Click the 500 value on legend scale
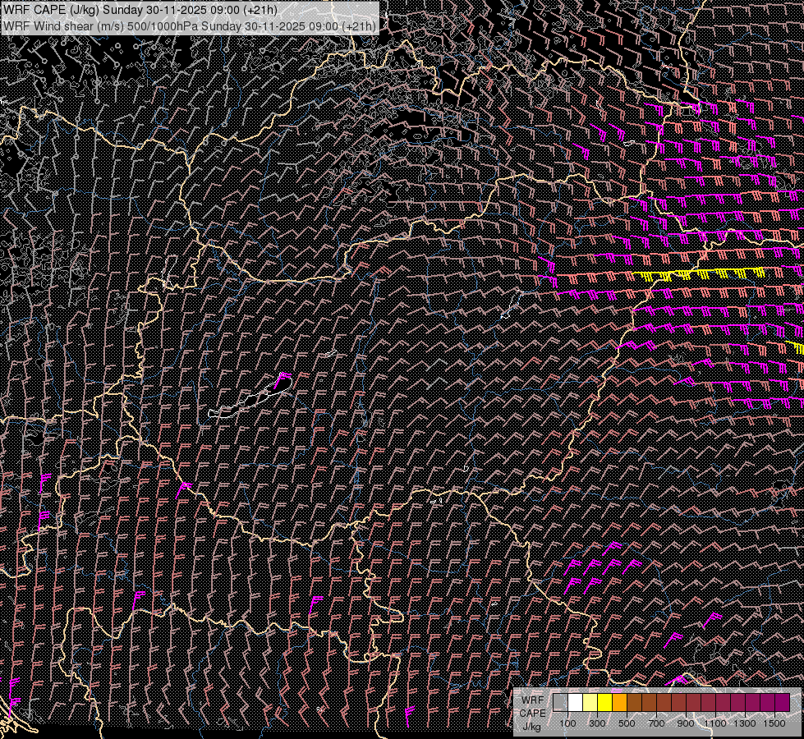Image resolution: width=804 pixels, height=739 pixels. point(627,723)
